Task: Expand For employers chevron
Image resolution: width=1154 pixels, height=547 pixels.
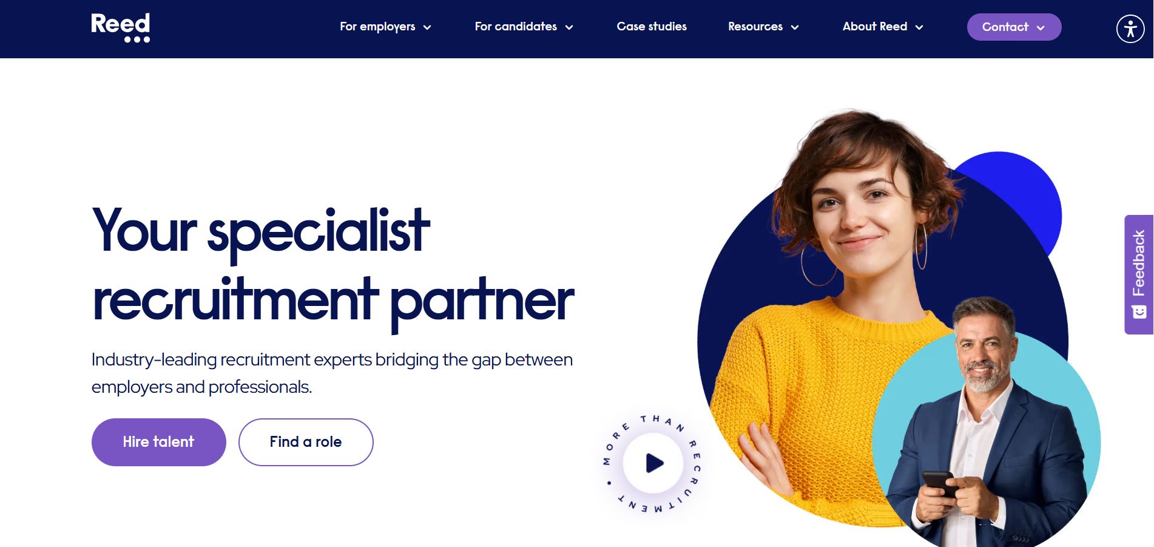Action: point(427,27)
